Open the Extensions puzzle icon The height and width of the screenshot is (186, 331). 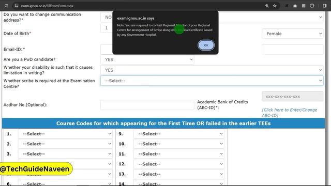tap(312, 6)
